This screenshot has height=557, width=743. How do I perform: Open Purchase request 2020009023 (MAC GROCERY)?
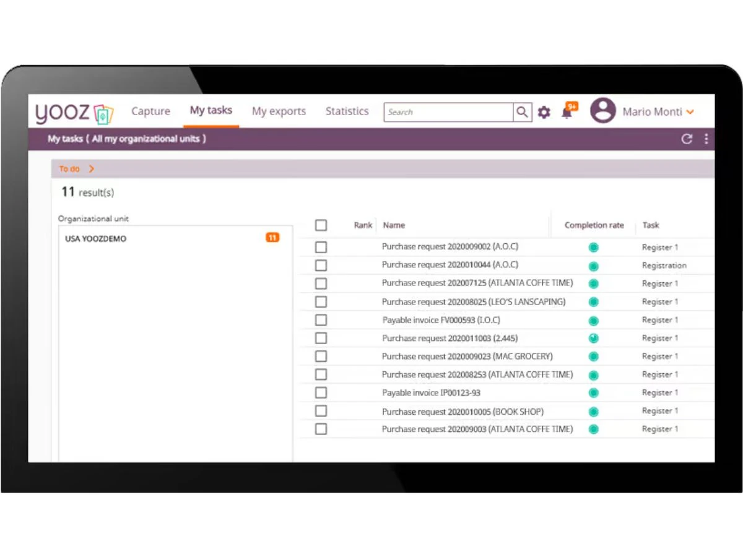click(x=467, y=356)
